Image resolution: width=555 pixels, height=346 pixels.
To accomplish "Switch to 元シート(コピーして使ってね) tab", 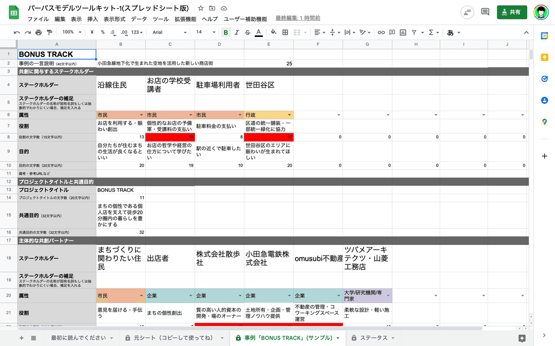I will click(175, 338).
